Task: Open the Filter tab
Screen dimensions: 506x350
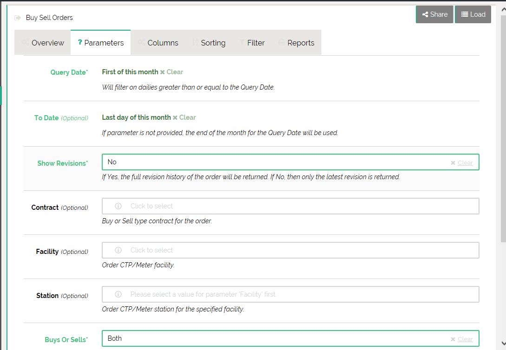Action: (x=252, y=43)
